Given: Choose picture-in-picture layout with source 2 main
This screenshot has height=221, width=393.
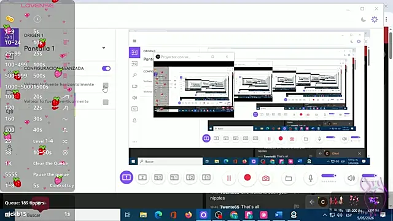Looking at the screenshot, I should click(158, 177).
